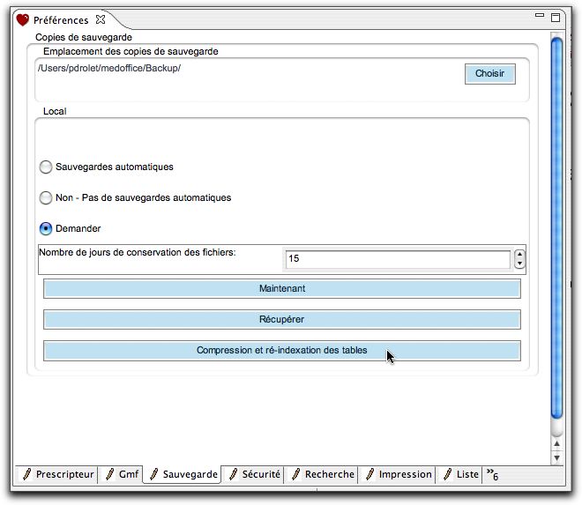582x505 pixels.
Task: Show the 6 hidden tabs overflow list
Action: pos(492,475)
